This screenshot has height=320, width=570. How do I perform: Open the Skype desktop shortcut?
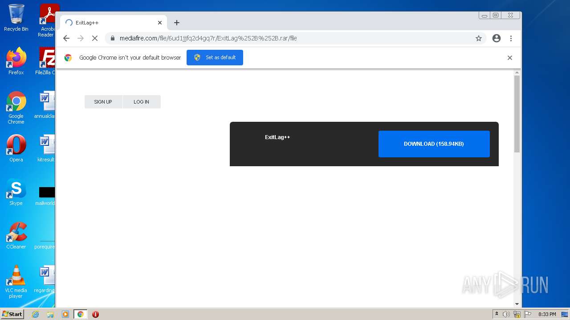coord(16,192)
